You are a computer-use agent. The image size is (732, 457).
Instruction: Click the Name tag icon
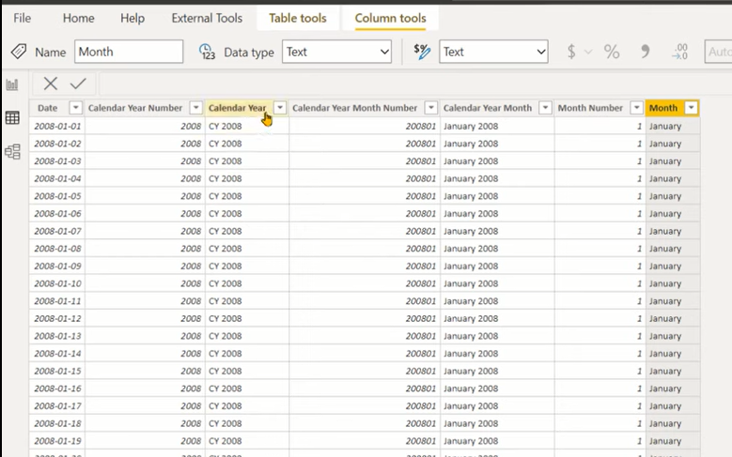(x=19, y=52)
